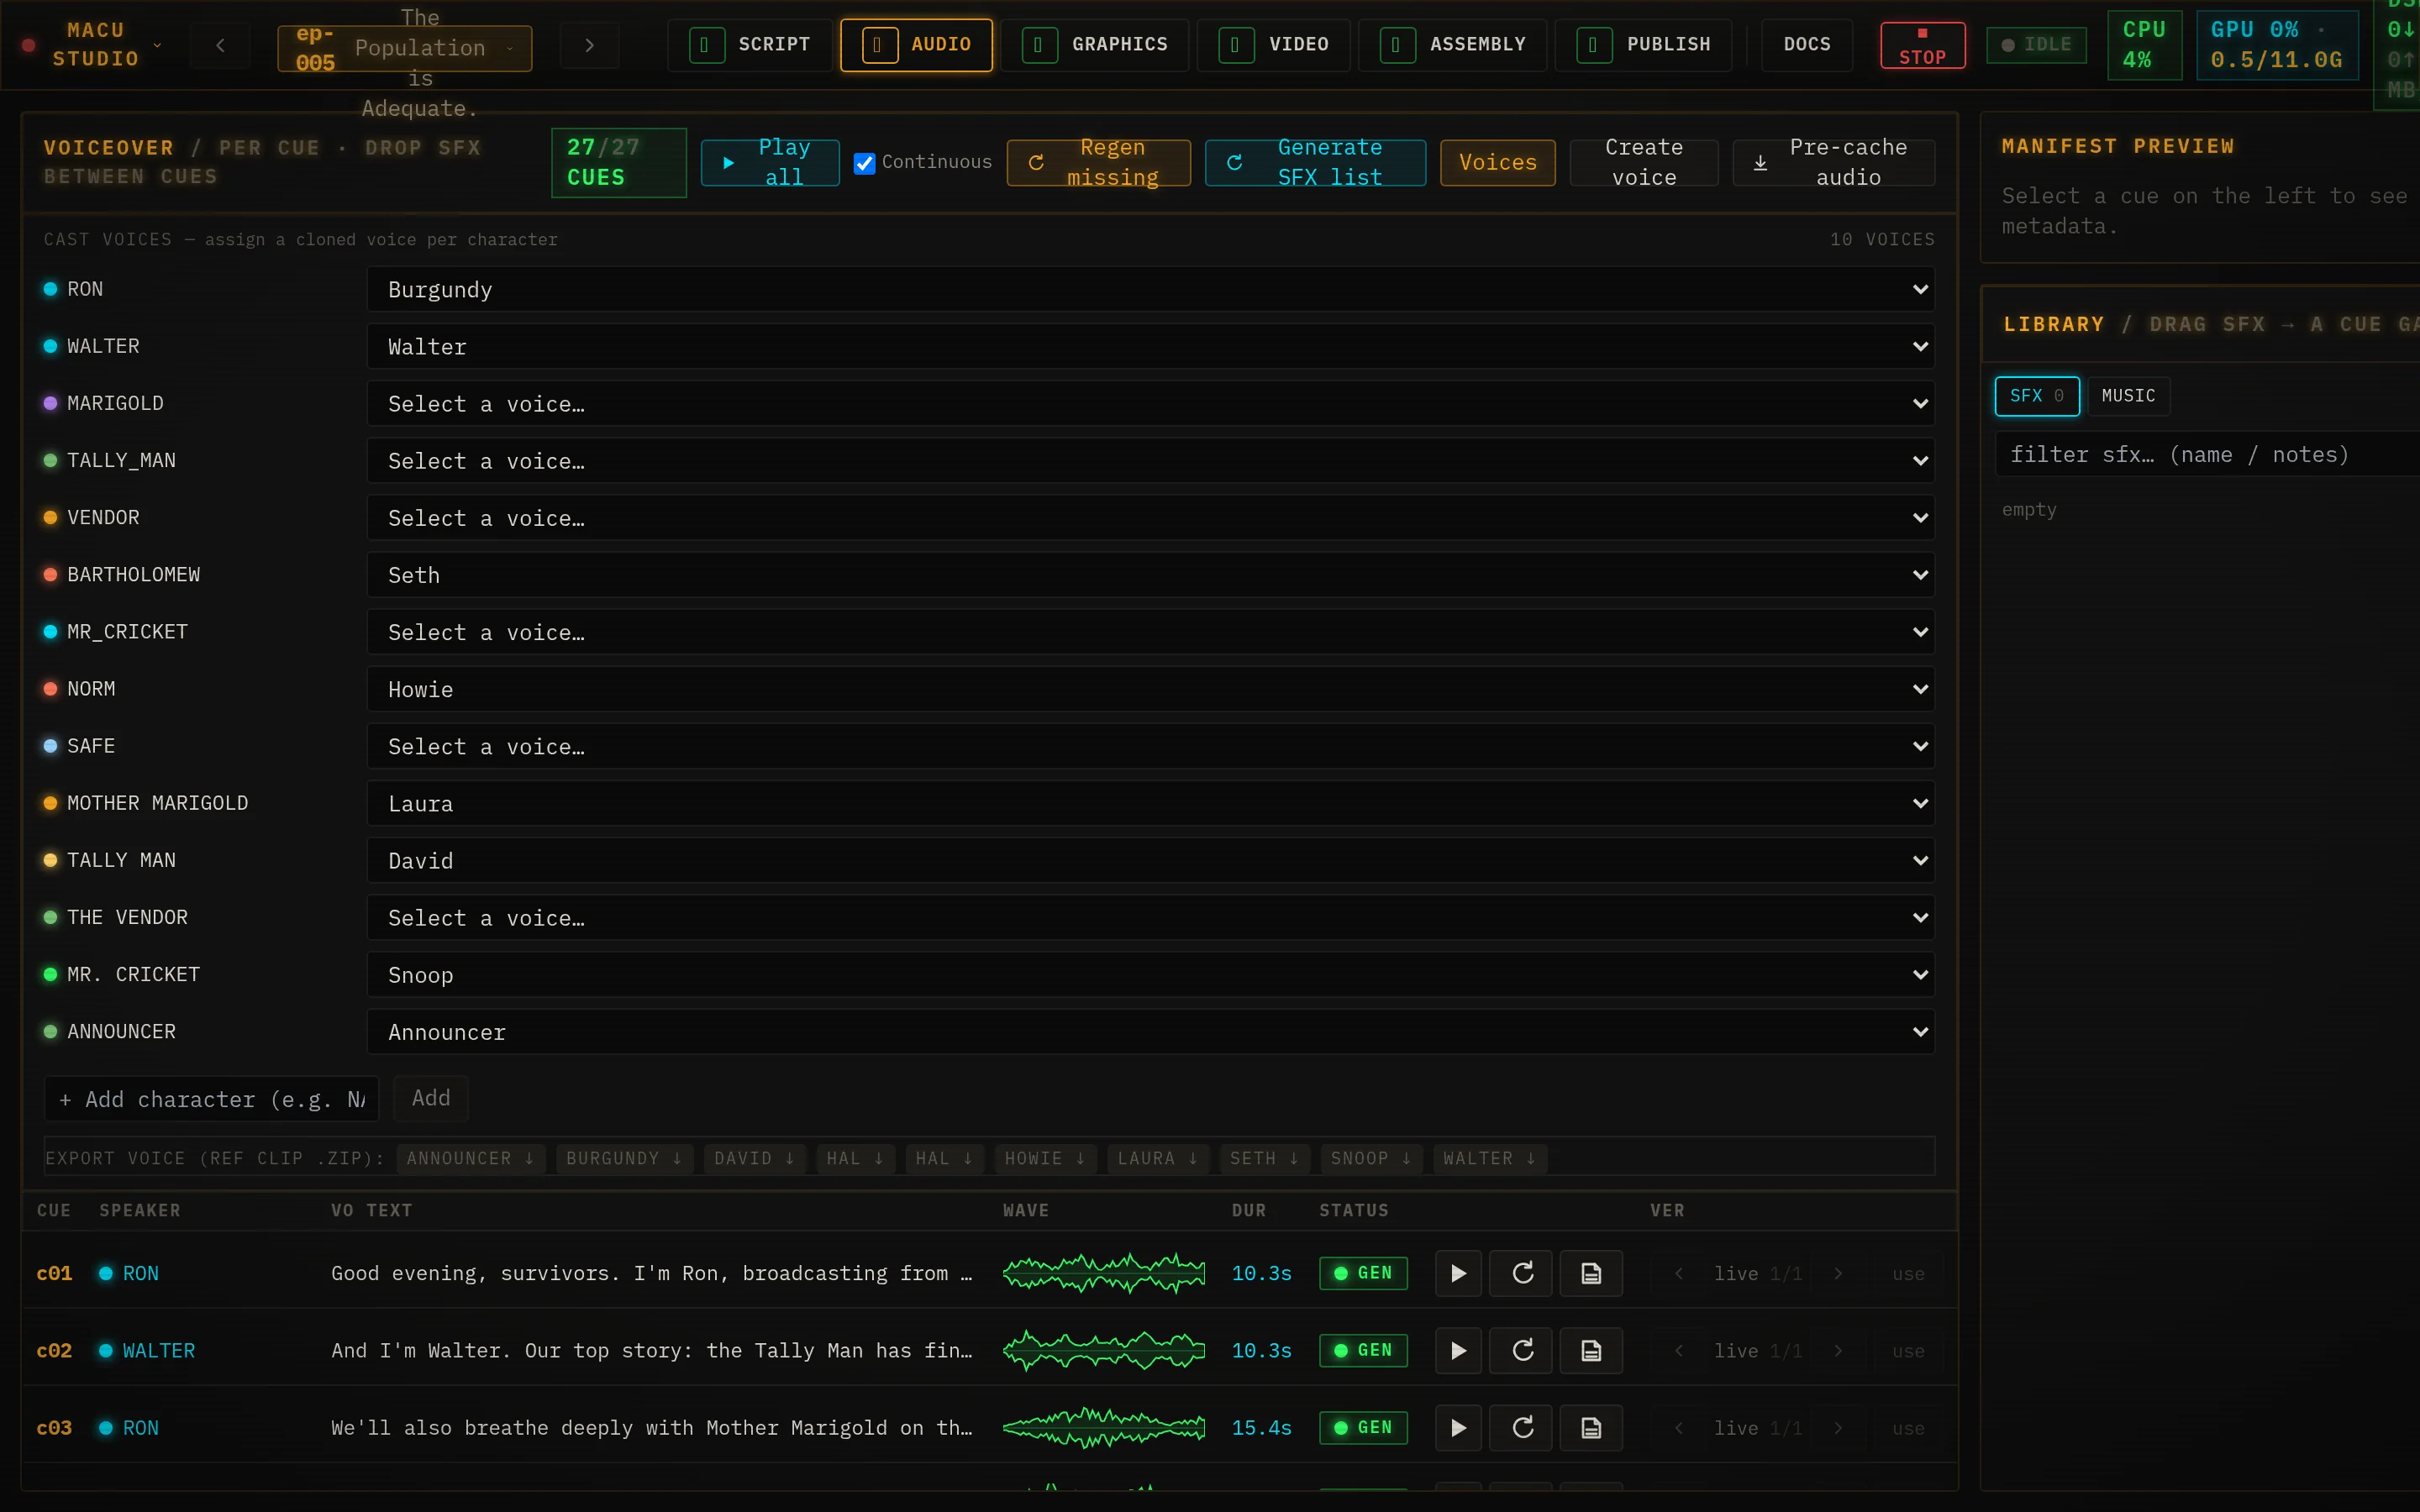Open cue c03 document icon
This screenshot has height=1512, width=2420.
(1591, 1428)
